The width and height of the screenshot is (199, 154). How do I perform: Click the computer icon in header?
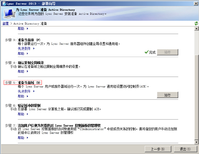pyautogui.click(x=9, y=14)
